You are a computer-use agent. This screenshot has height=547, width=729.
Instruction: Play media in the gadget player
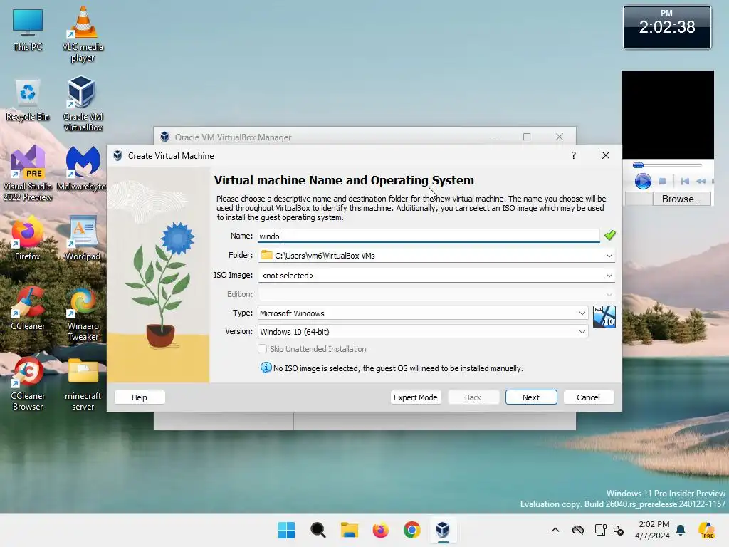click(x=643, y=181)
